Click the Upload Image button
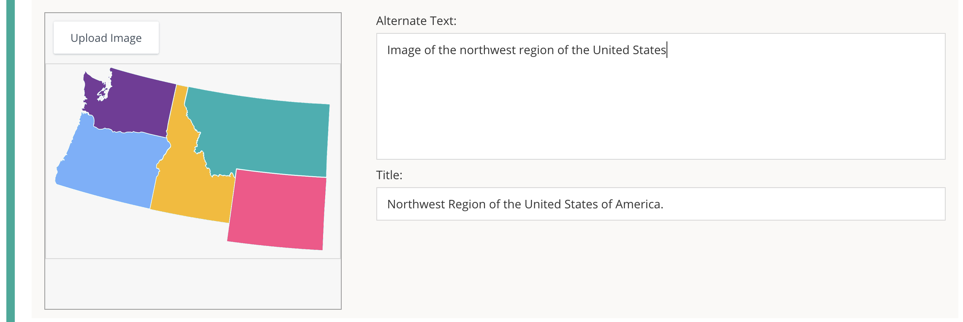This screenshot has height=322, width=963. click(x=106, y=38)
